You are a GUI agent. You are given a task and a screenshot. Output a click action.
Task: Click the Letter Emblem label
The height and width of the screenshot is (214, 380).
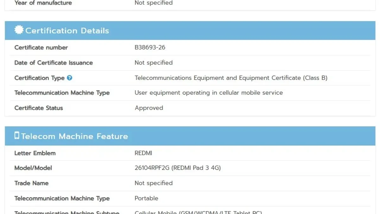click(x=35, y=153)
